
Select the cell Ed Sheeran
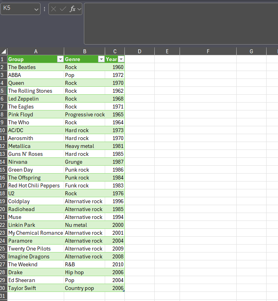click(36, 280)
